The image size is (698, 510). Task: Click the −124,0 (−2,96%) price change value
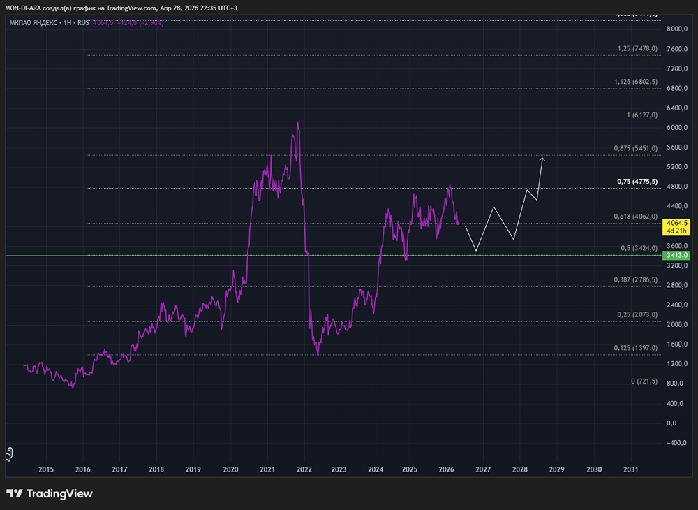141,23
